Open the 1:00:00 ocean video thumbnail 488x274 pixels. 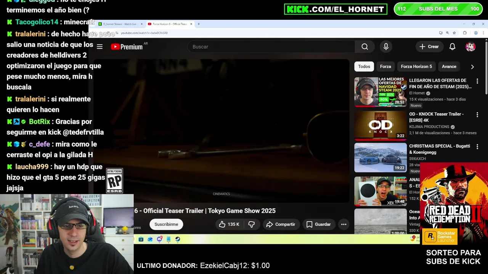pyautogui.click(x=380, y=221)
